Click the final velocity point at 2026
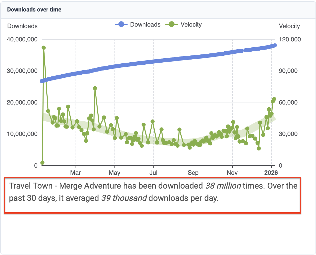316x255 pixels. coord(274,99)
